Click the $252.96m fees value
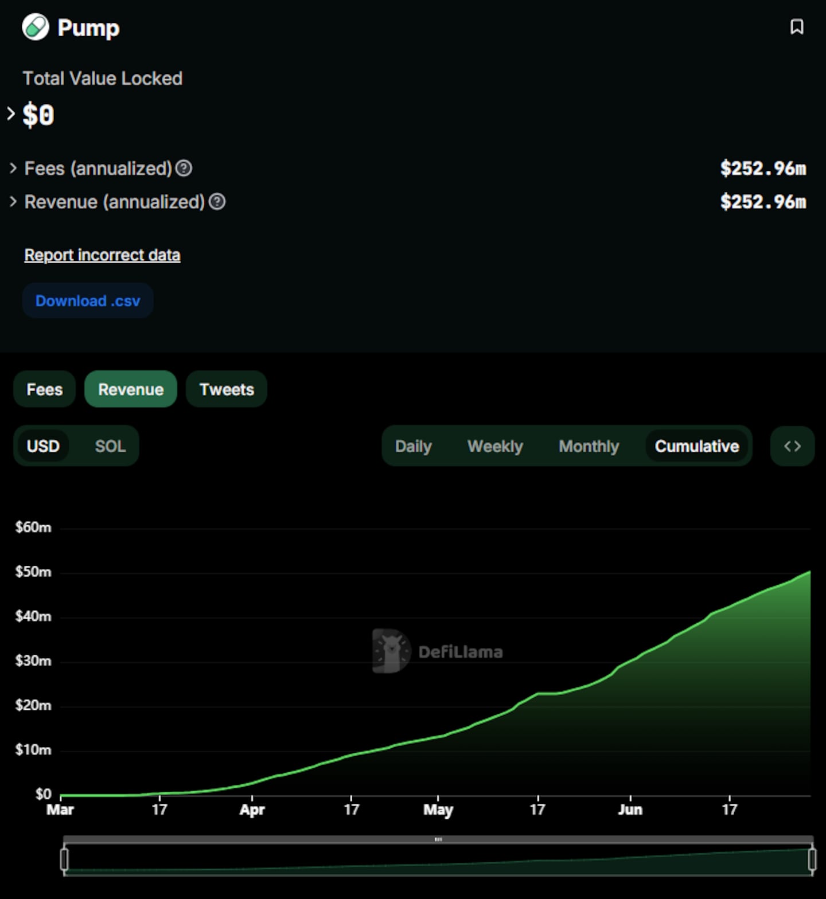 (x=763, y=169)
